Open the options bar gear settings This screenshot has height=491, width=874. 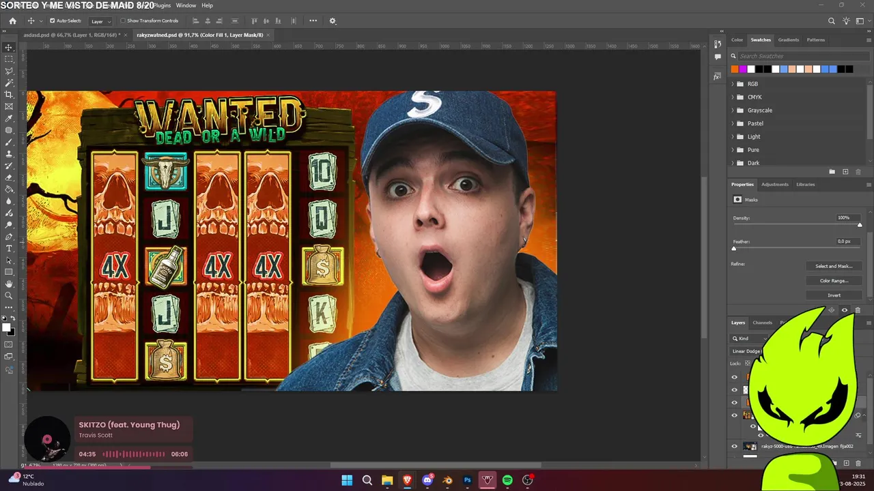point(333,21)
